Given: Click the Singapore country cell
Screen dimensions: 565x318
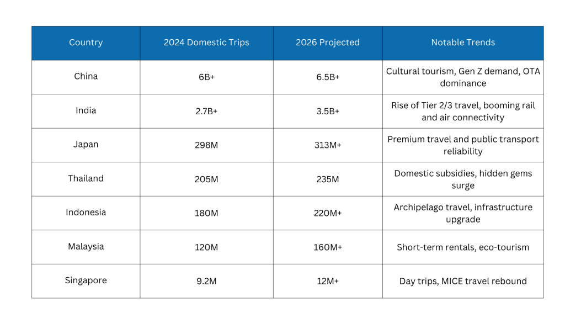Looking at the screenshot, I should pyautogui.click(x=86, y=280).
